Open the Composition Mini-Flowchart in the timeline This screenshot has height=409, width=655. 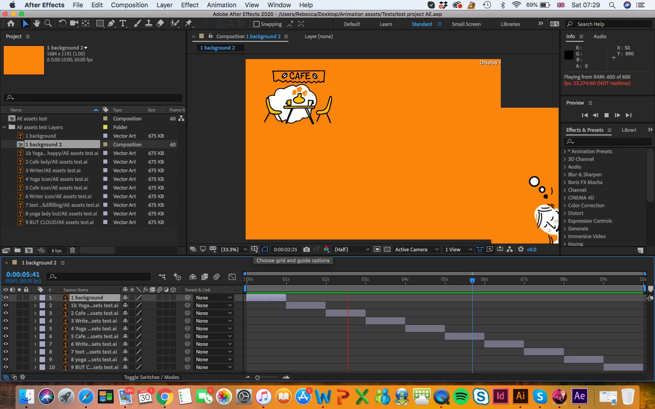[x=162, y=277]
